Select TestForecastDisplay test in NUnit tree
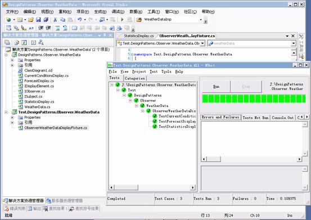The width and height of the screenshot is (311, 220). [x=177, y=121]
